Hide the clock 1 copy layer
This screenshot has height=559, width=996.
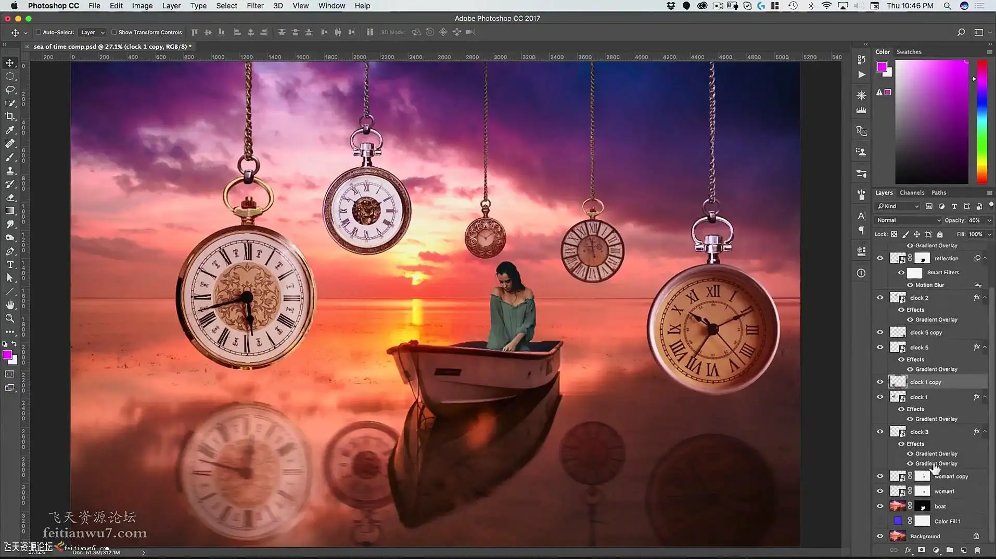tap(880, 382)
